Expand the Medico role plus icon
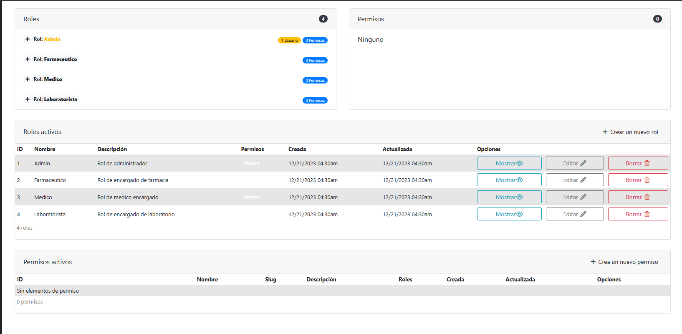The width and height of the screenshot is (682, 334). pyautogui.click(x=28, y=79)
